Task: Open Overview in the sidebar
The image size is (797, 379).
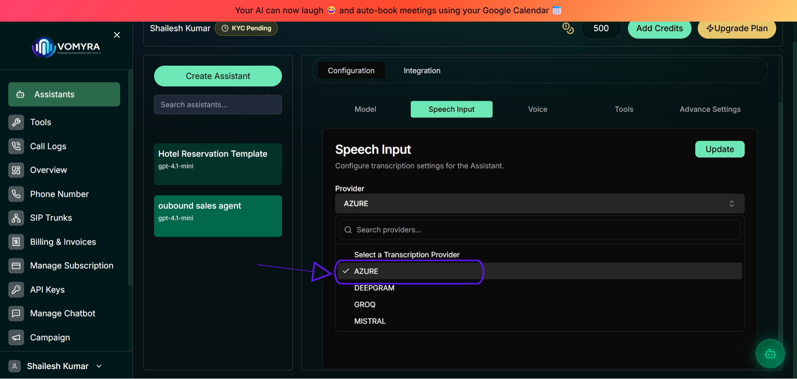Action: pyautogui.click(x=49, y=170)
